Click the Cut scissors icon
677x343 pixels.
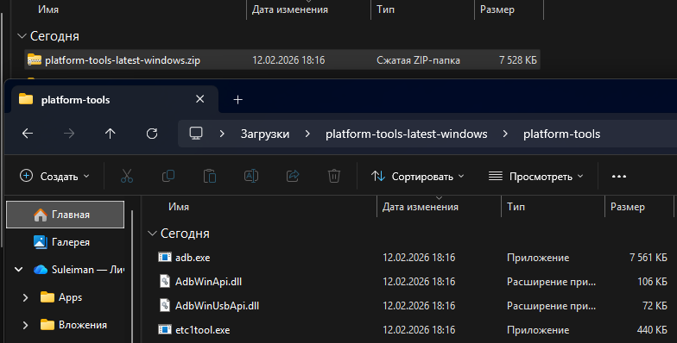point(127,176)
